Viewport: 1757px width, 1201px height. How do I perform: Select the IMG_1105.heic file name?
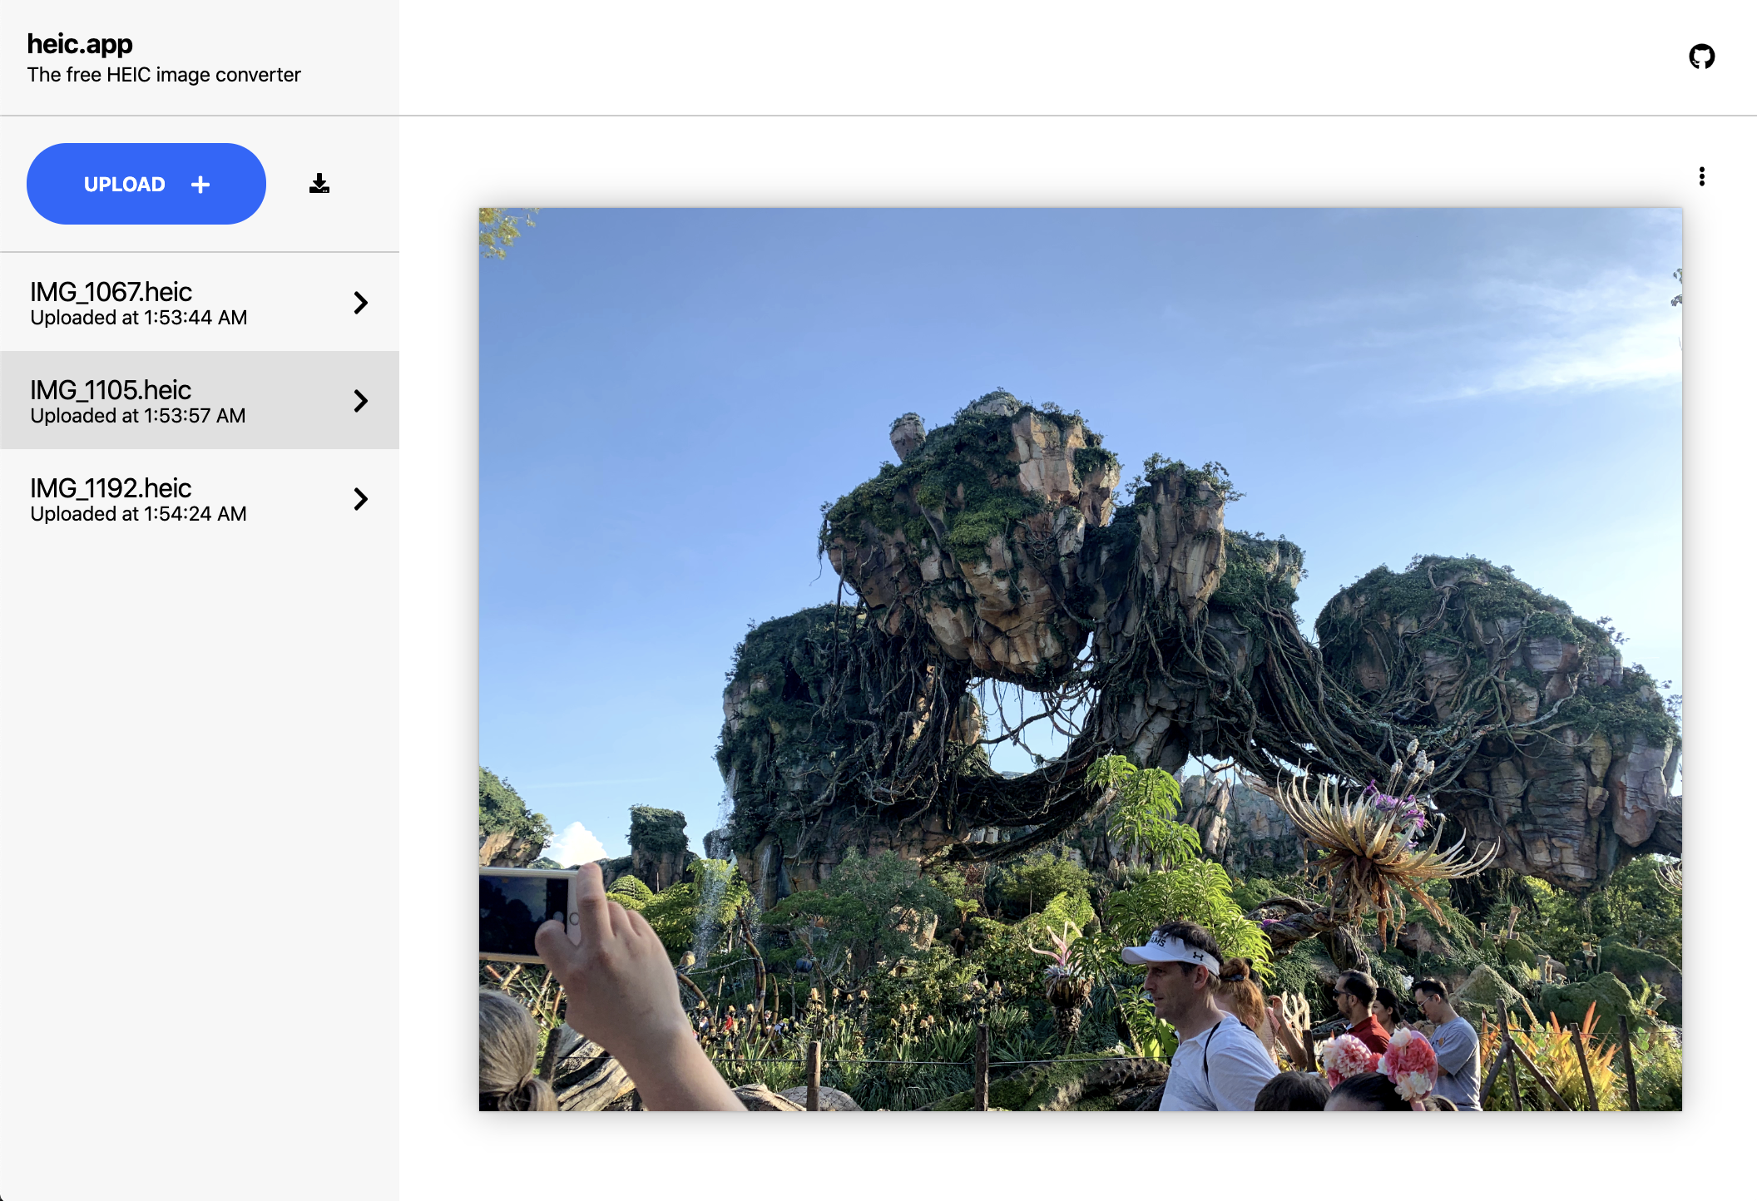pyautogui.click(x=111, y=390)
